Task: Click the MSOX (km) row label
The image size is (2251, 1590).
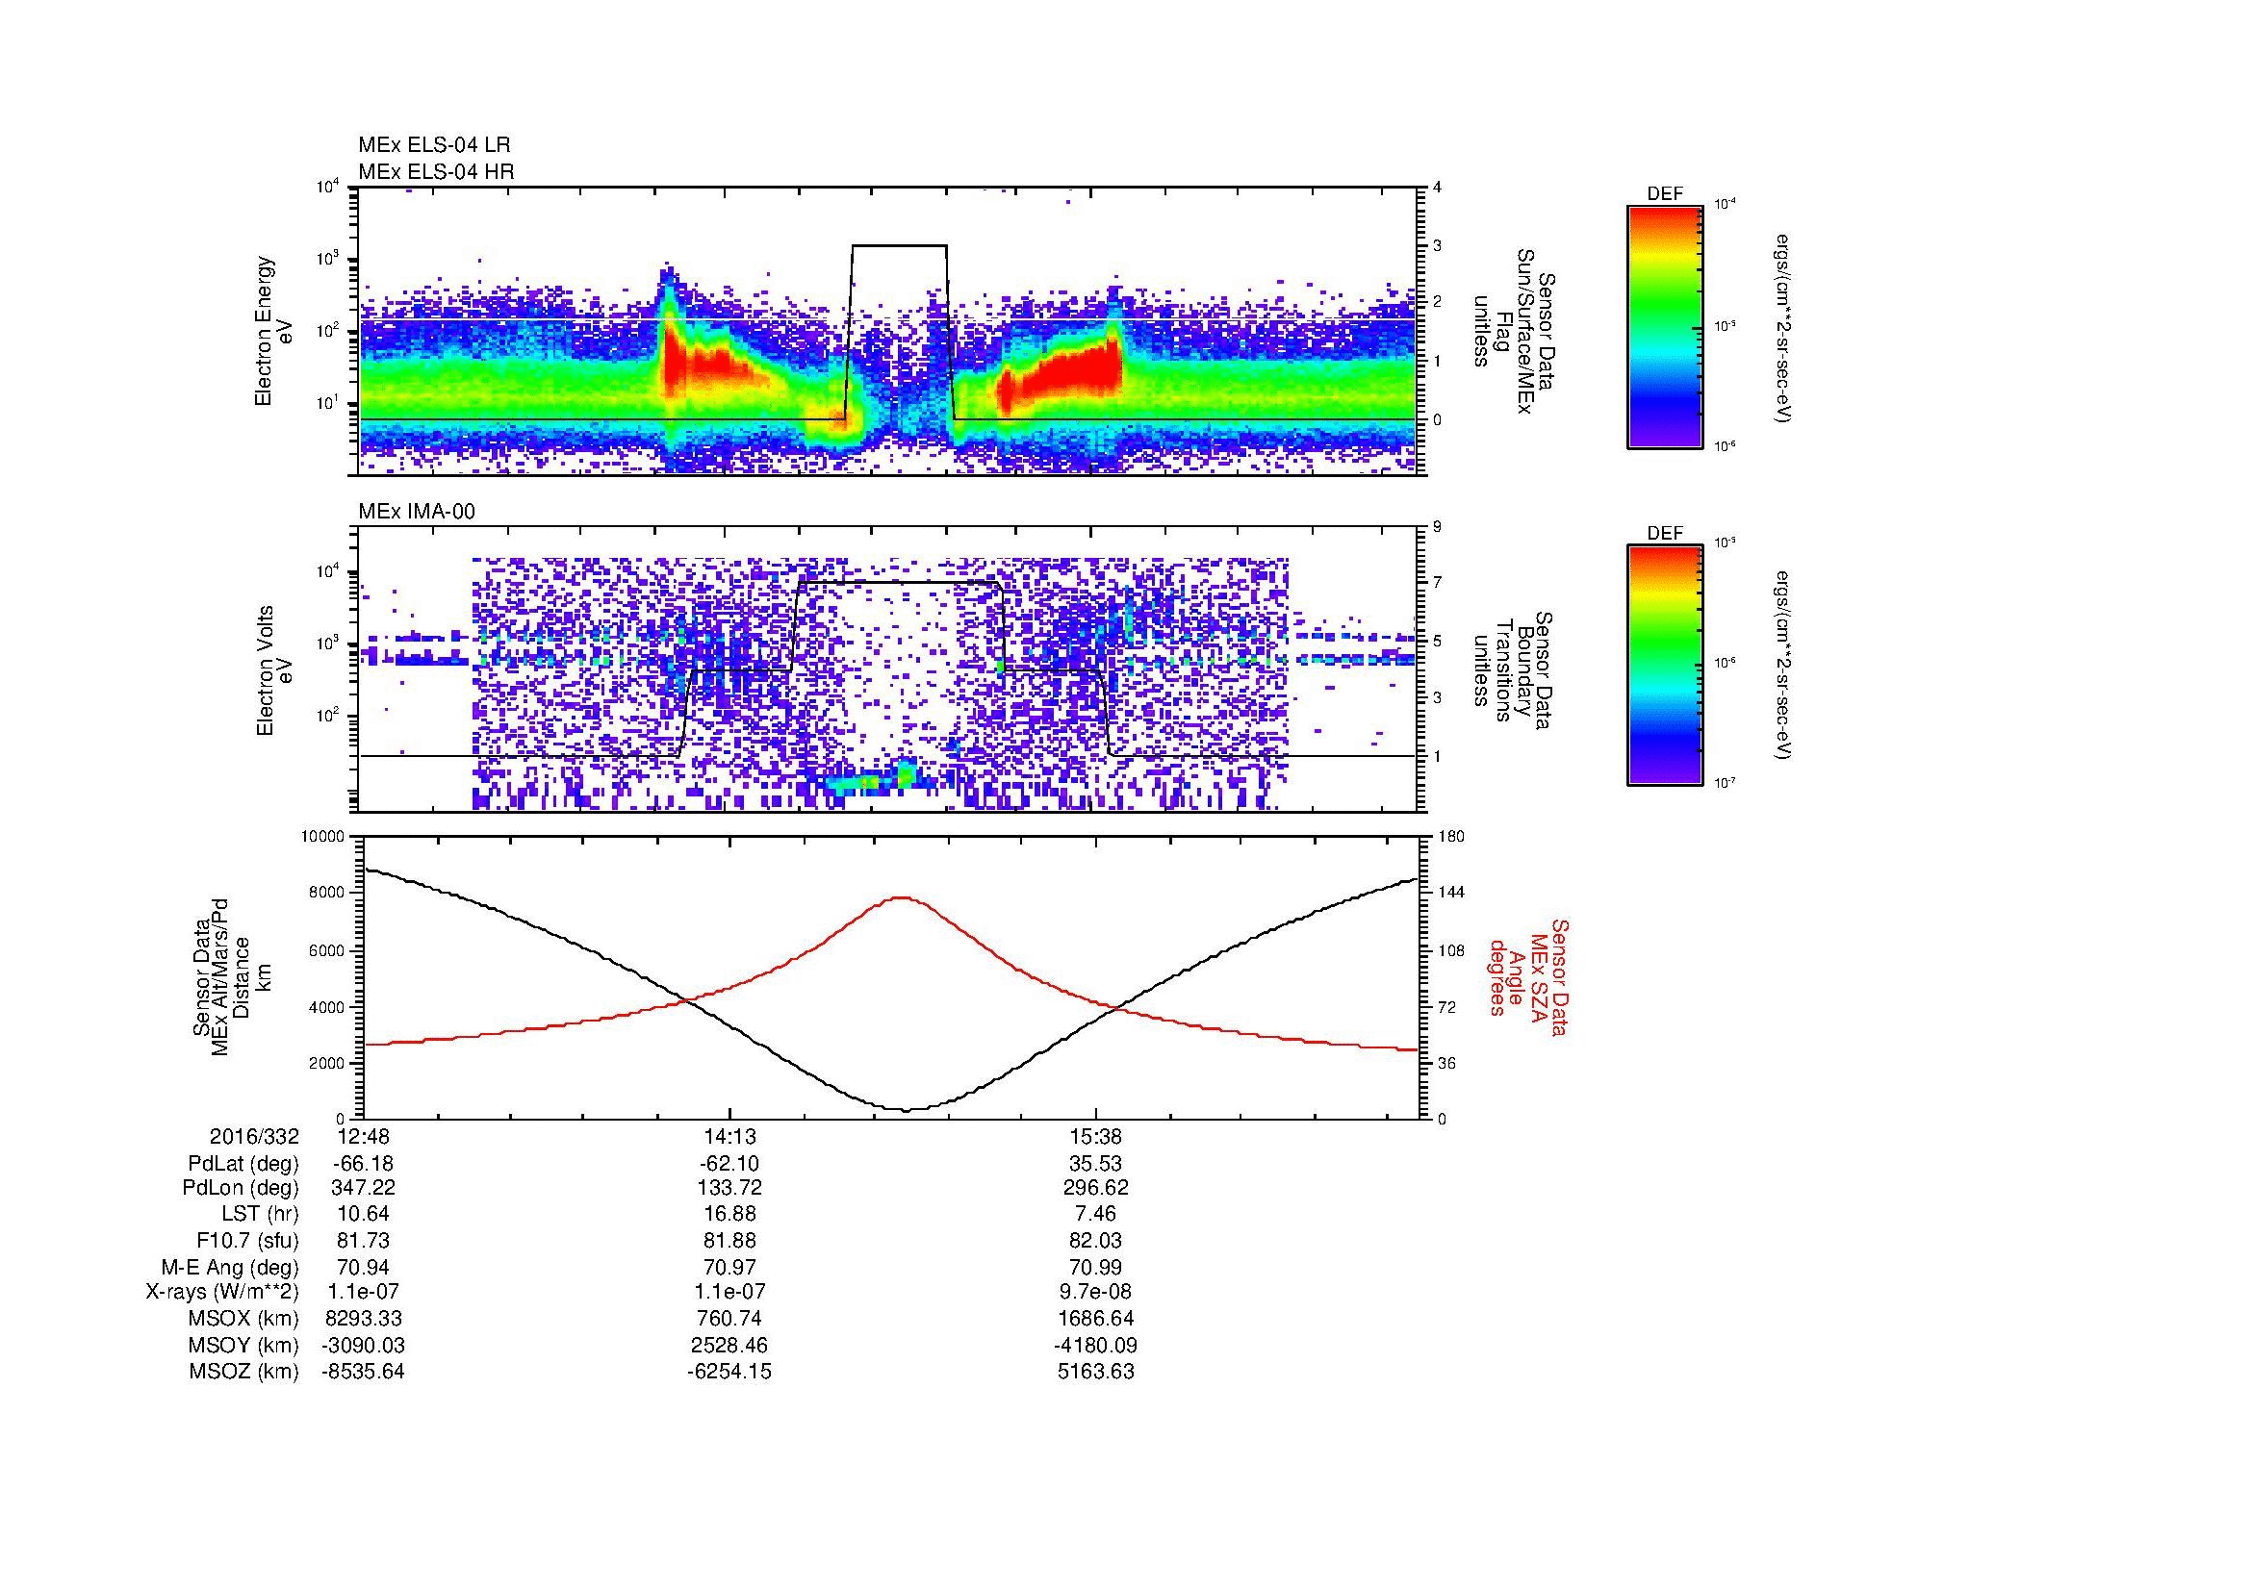Action: [x=243, y=1319]
